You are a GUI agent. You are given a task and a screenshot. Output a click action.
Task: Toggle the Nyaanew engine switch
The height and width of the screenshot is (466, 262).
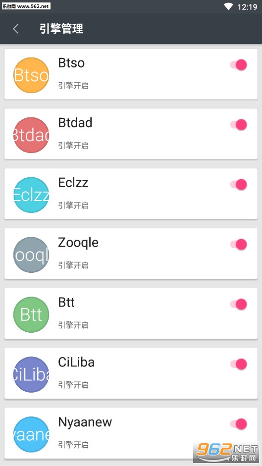coord(239,424)
